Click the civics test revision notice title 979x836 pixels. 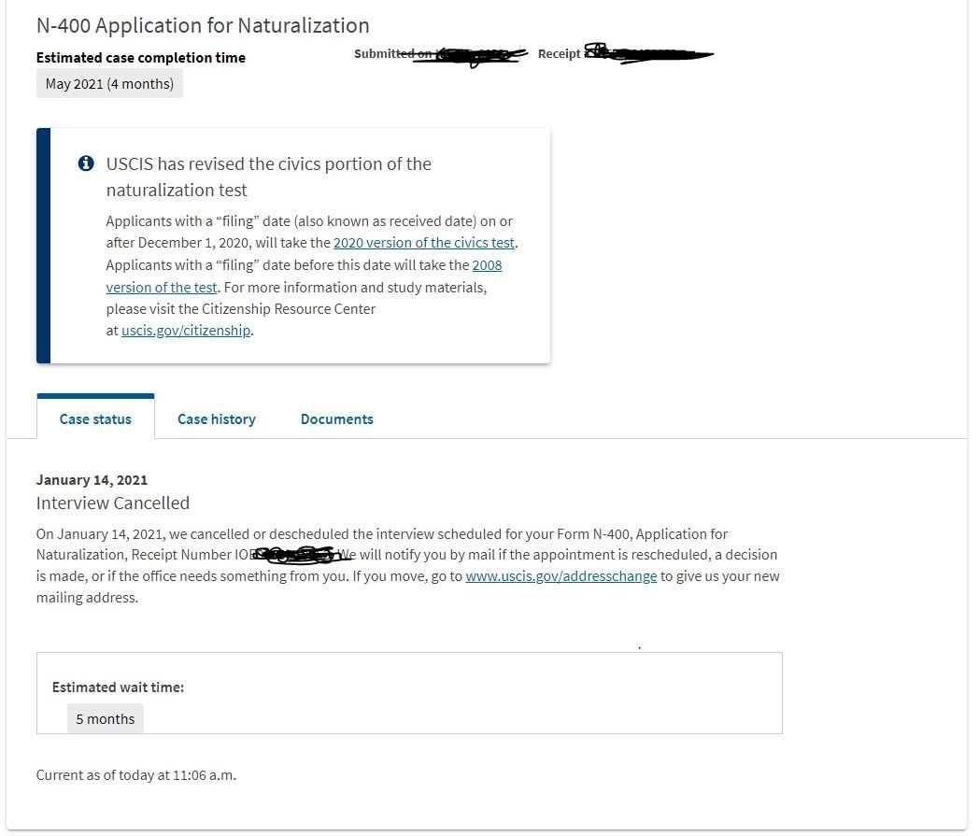tap(269, 177)
